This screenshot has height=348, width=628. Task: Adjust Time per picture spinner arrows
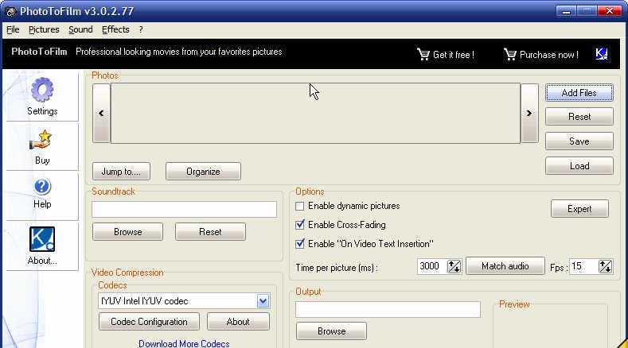point(454,266)
